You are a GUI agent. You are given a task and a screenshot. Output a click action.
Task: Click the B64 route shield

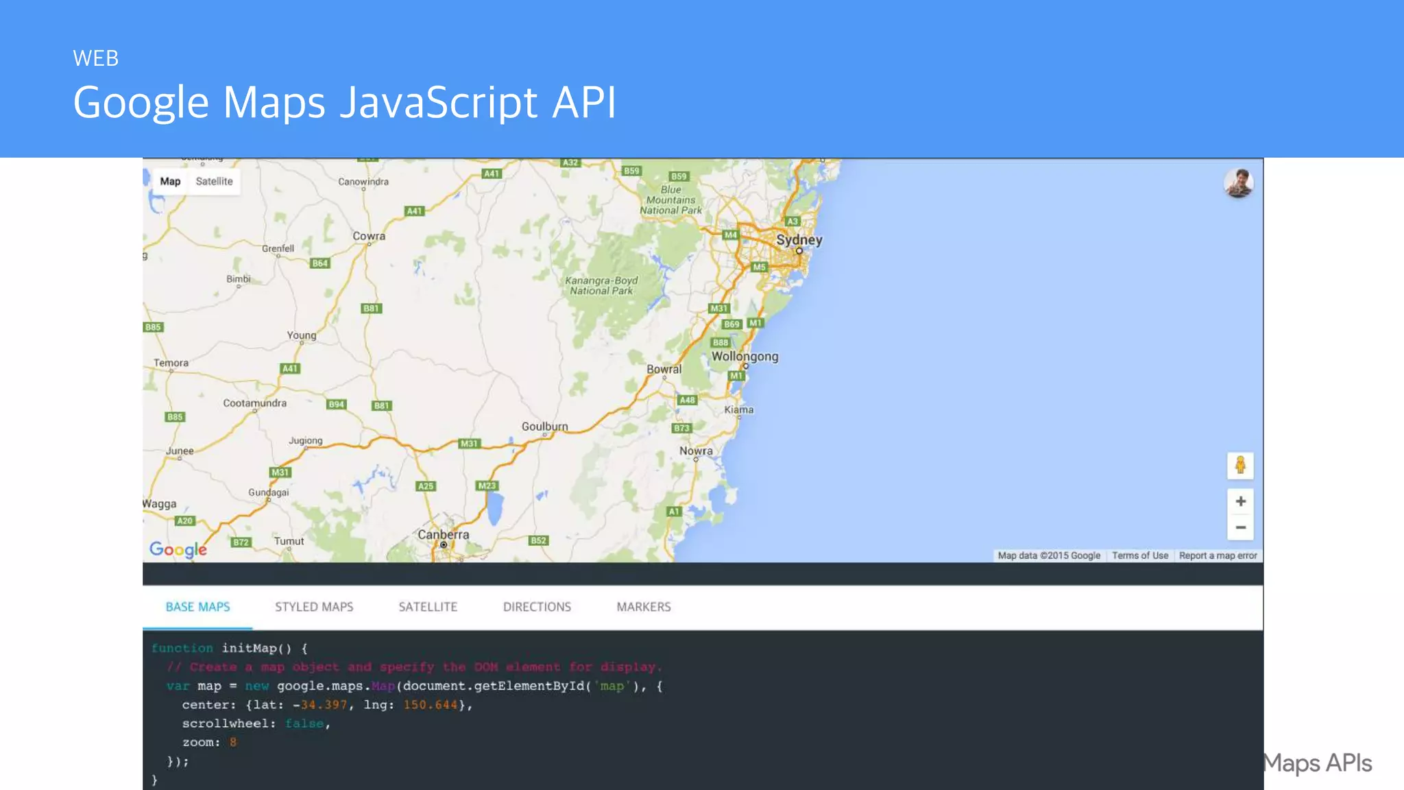pyautogui.click(x=320, y=263)
